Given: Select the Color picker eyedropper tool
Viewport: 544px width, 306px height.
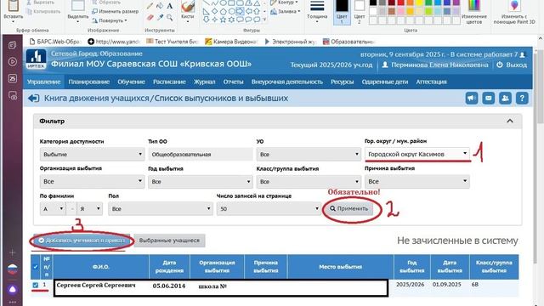Looking at the screenshot, I should coord(160,17).
